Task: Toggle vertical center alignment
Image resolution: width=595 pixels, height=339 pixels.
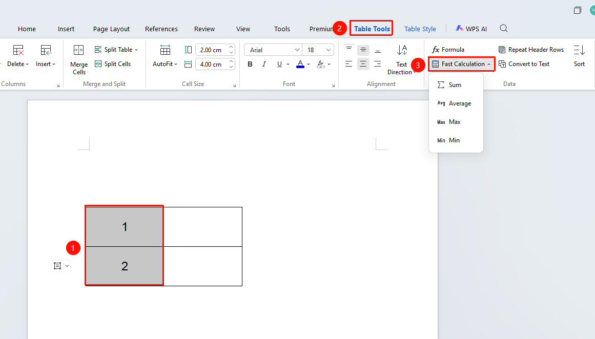Action: pyautogui.click(x=363, y=50)
